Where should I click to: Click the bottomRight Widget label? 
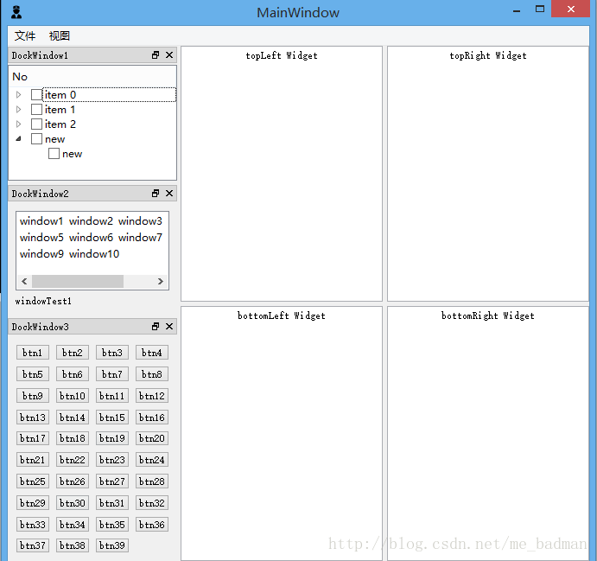(x=488, y=316)
